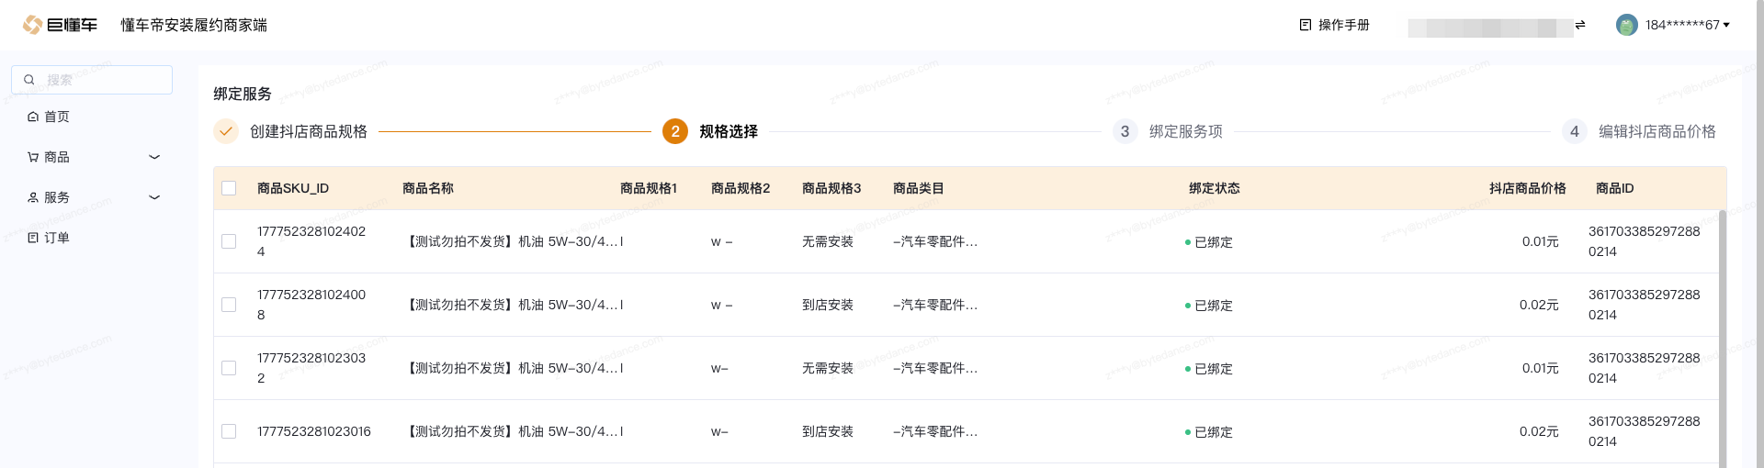1764x468 pixels.
Task: Toggle the select-all header checkbox
Action: 229,188
